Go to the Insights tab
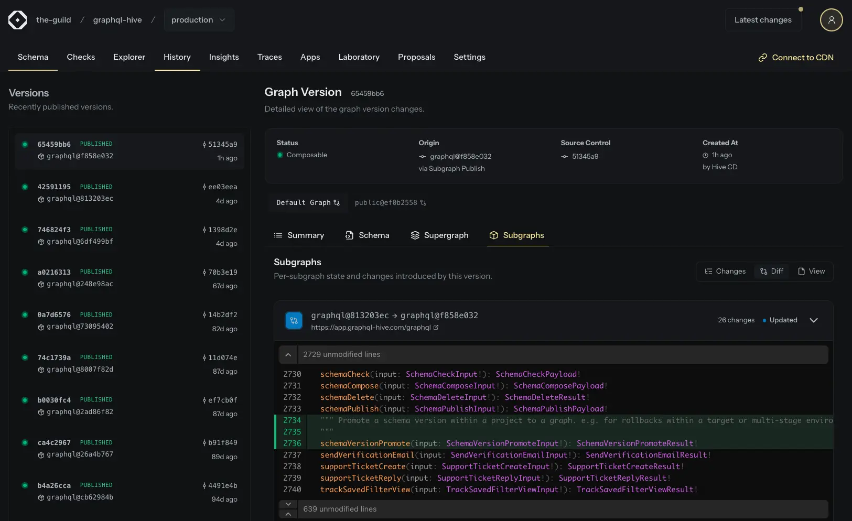Screen dimensions: 852x521 (224, 57)
